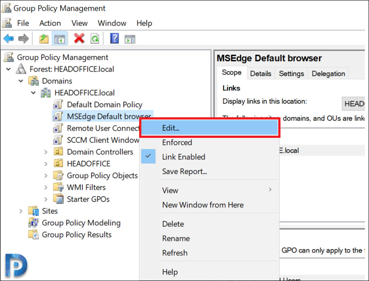This screenshot has width=369, height=281.
Task: Click the Remote User Connect GPO icon
Action: 58,128
